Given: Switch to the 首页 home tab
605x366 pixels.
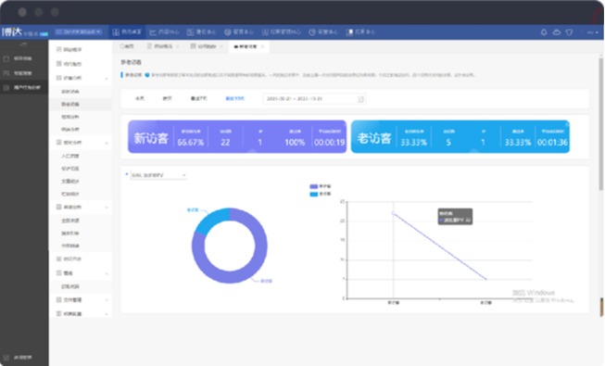Looking at the screenshot, I should [127, 46].
